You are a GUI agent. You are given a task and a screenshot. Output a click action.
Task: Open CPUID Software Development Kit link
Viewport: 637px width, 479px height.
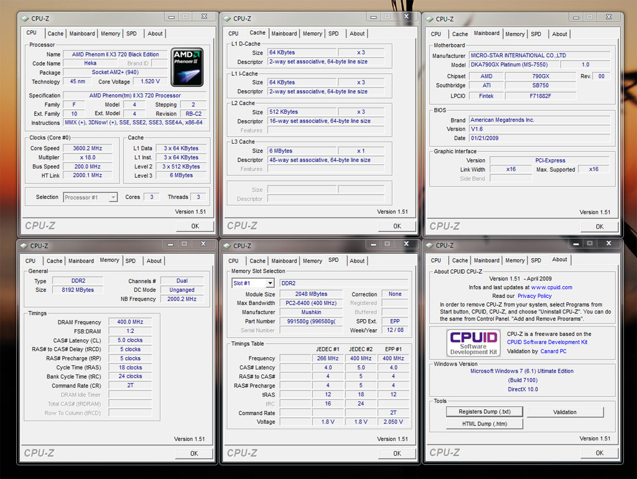tap(547, 342)
